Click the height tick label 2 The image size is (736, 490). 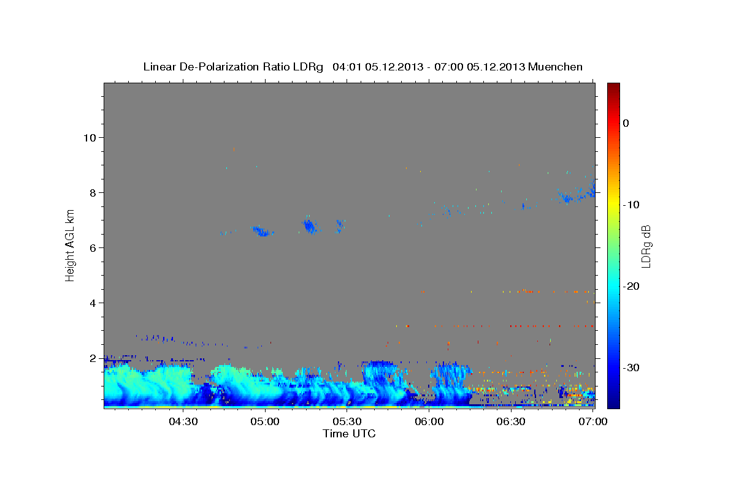[93, 358]
